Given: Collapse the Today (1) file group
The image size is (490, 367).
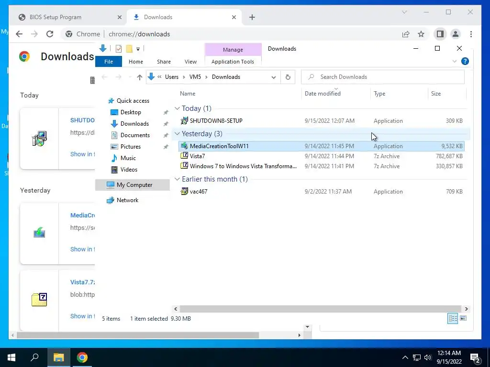Looking at the screenshot, I should (177, 108).
